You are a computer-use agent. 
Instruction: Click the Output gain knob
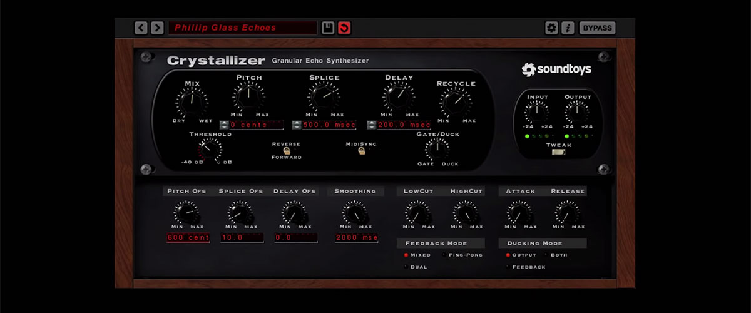576,112
